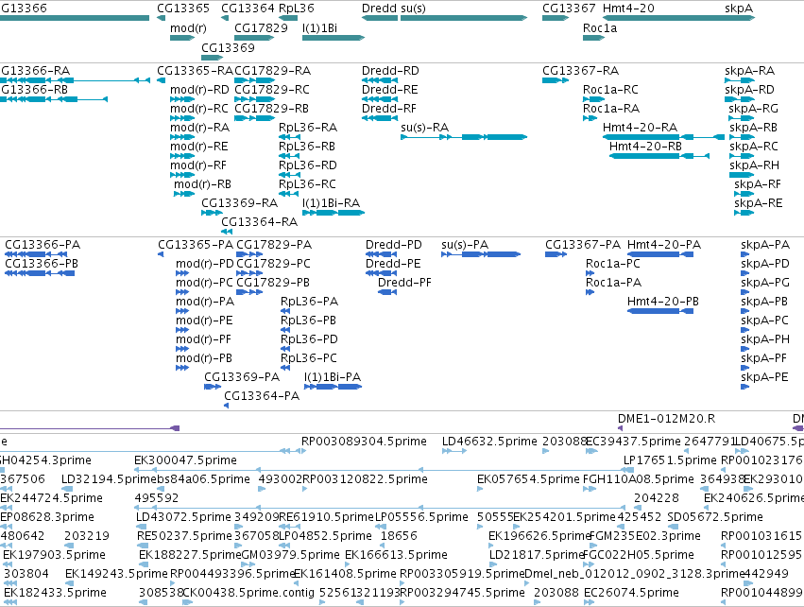The image size is (804, 607).
Task: Select transcript label CG13364-RA
Action: coord(260,221)
